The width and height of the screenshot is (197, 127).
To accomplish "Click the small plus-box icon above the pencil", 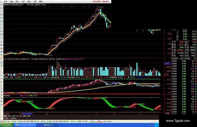I will (x=2, y=55).
